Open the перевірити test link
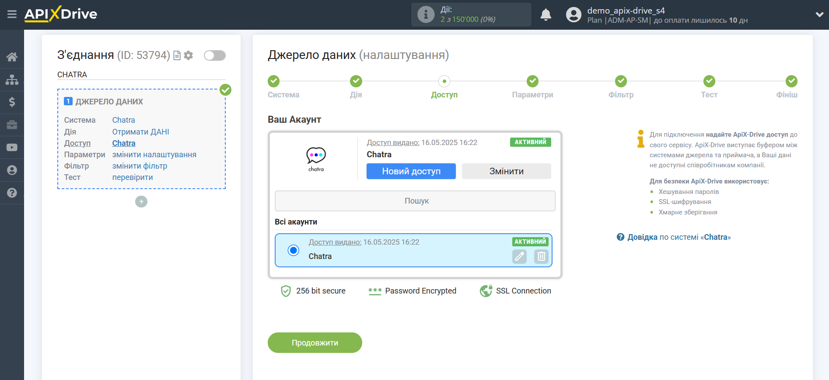The width and height of the screenshot is (829, 380). coord(133,177)
